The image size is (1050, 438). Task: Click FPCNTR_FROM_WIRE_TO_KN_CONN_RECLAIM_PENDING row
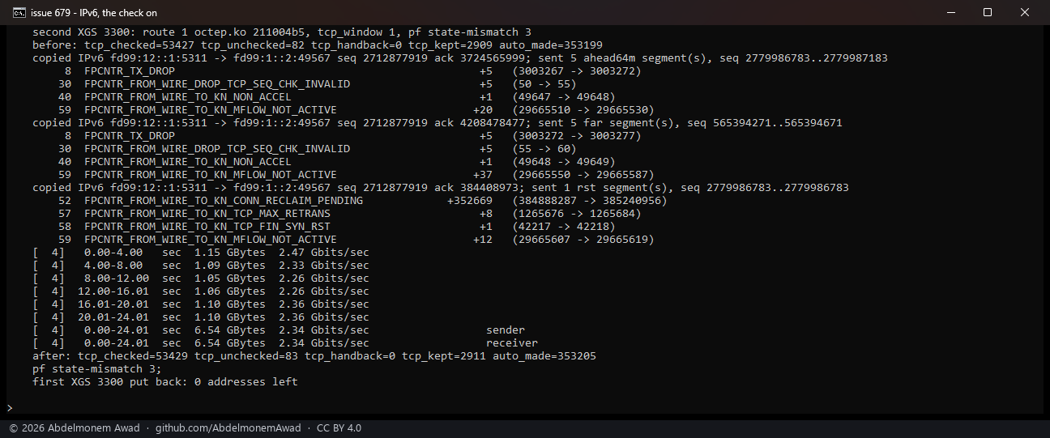click(363, 201)
